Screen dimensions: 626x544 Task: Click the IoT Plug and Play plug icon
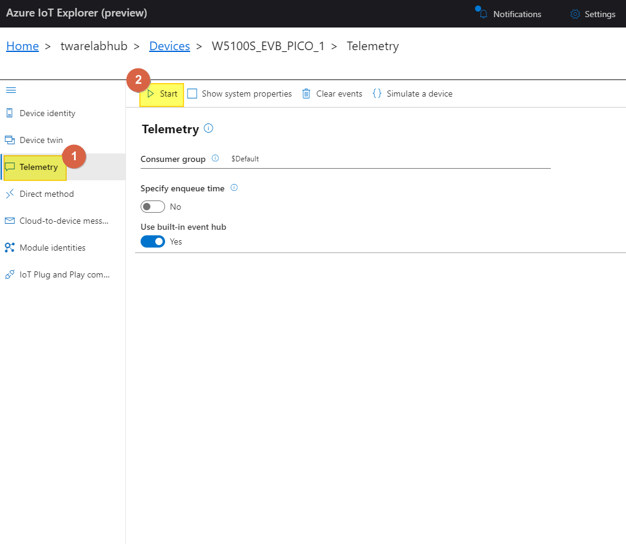pos(10,274)
